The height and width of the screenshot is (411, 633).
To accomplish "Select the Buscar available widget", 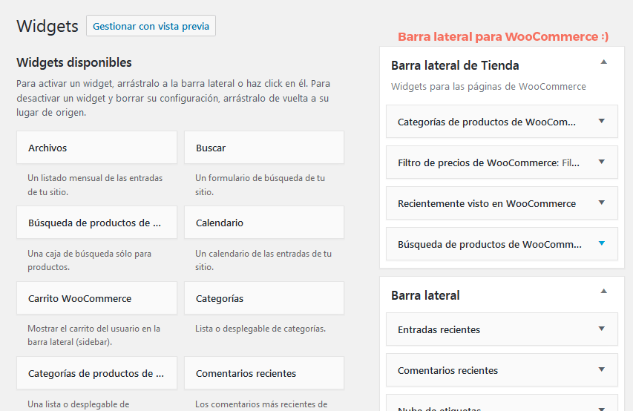I will click(x=263, y=148).
